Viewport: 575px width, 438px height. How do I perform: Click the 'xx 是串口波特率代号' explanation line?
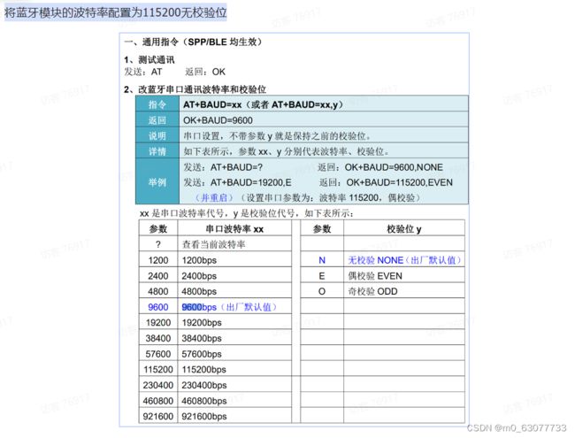click(247, 213)
